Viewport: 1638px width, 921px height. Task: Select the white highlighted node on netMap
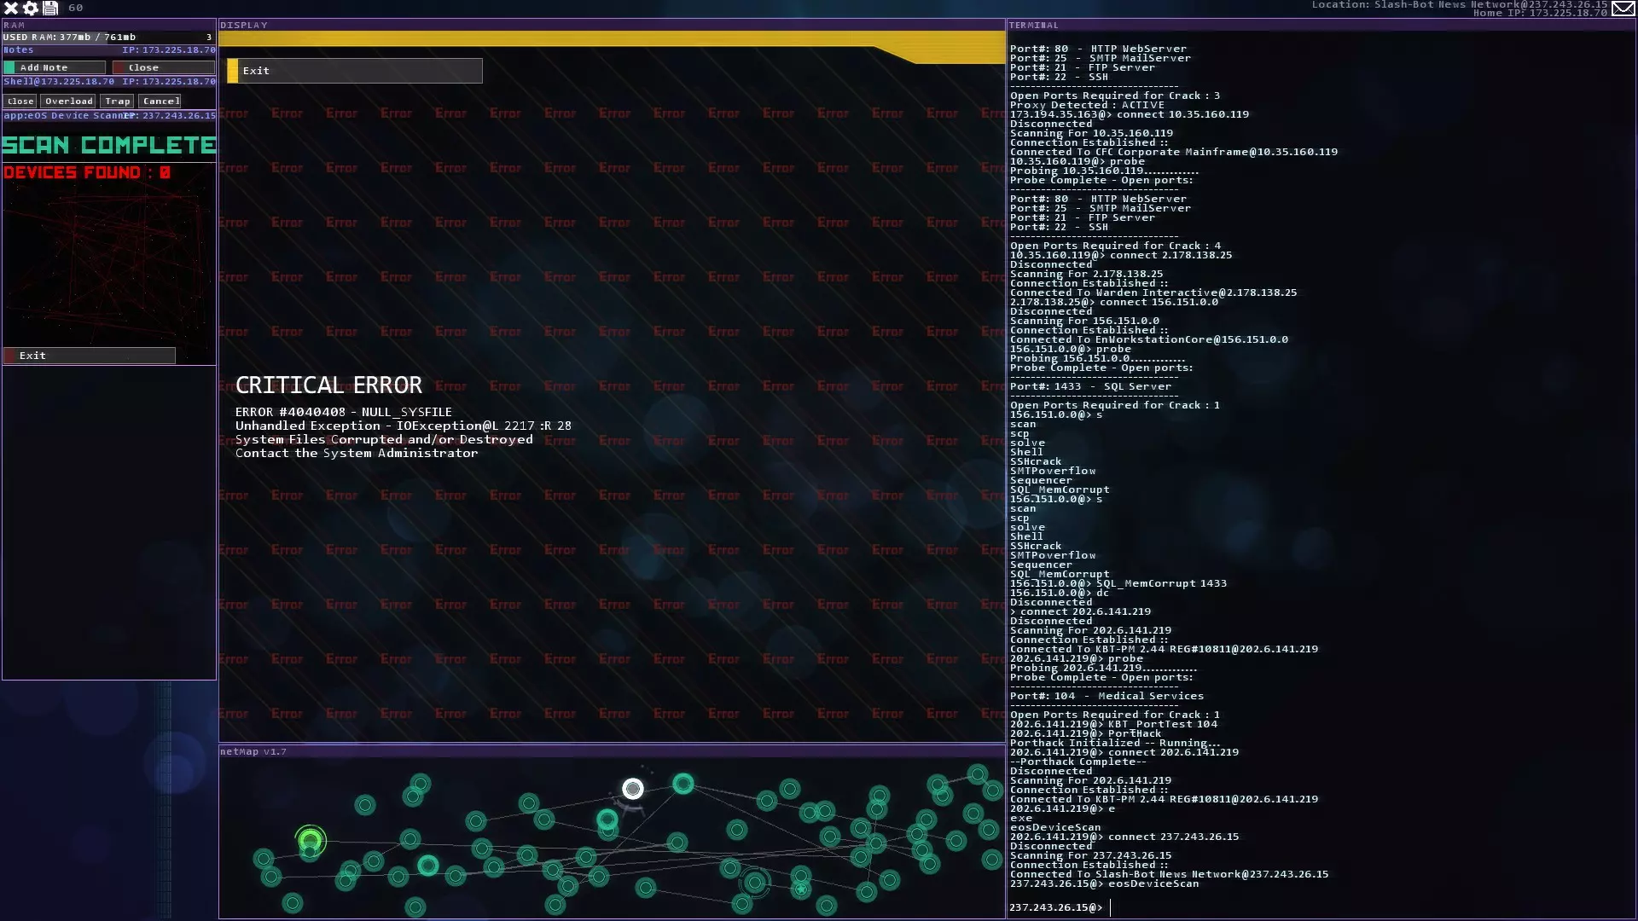(632, 789)
